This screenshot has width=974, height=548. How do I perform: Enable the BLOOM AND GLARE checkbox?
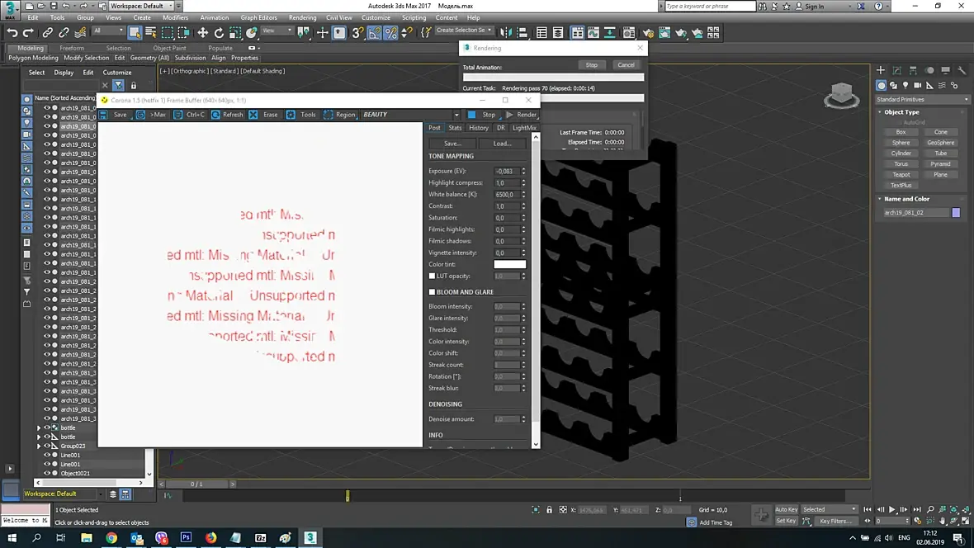pos(432,292)
